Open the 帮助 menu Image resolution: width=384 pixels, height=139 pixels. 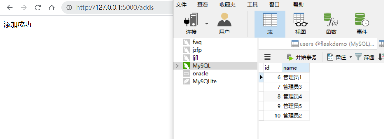pos(298,5)
